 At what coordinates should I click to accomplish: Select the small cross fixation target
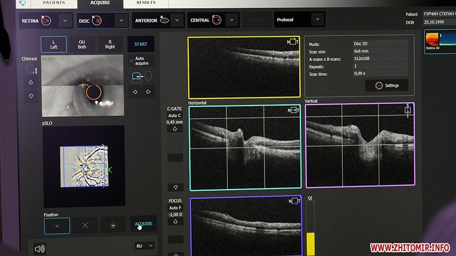(57, 226)
